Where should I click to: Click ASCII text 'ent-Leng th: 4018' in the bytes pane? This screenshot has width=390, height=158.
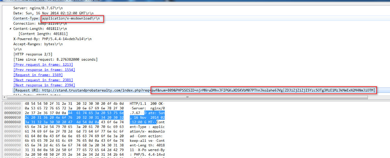147,145
